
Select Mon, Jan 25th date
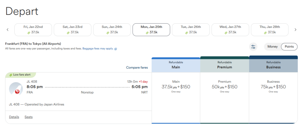point(151,29)
